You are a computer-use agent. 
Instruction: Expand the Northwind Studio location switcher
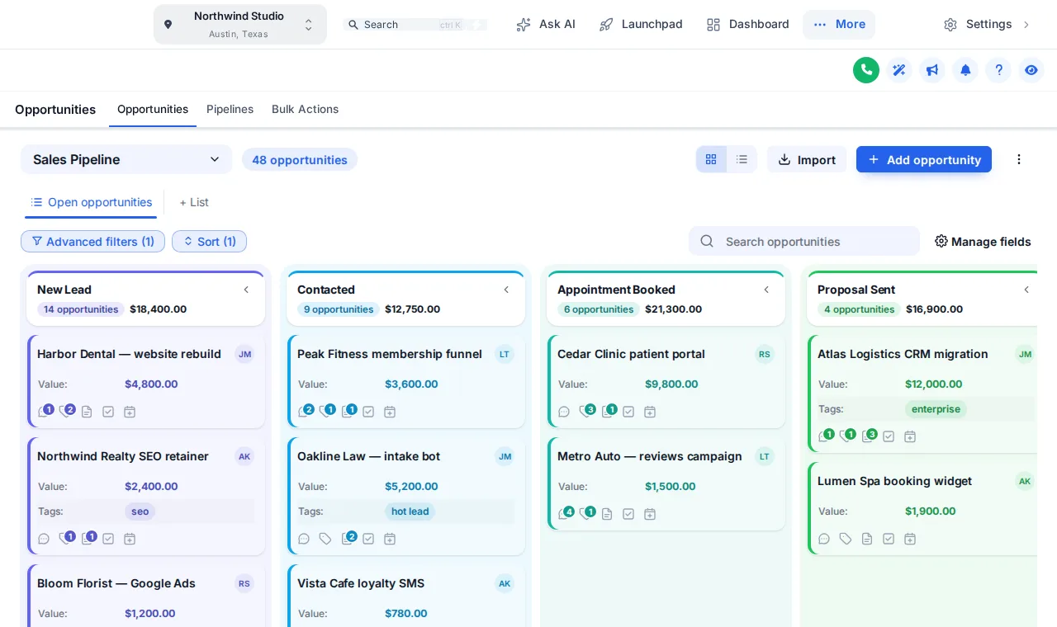pyautogui.click(x=240, y=25)
